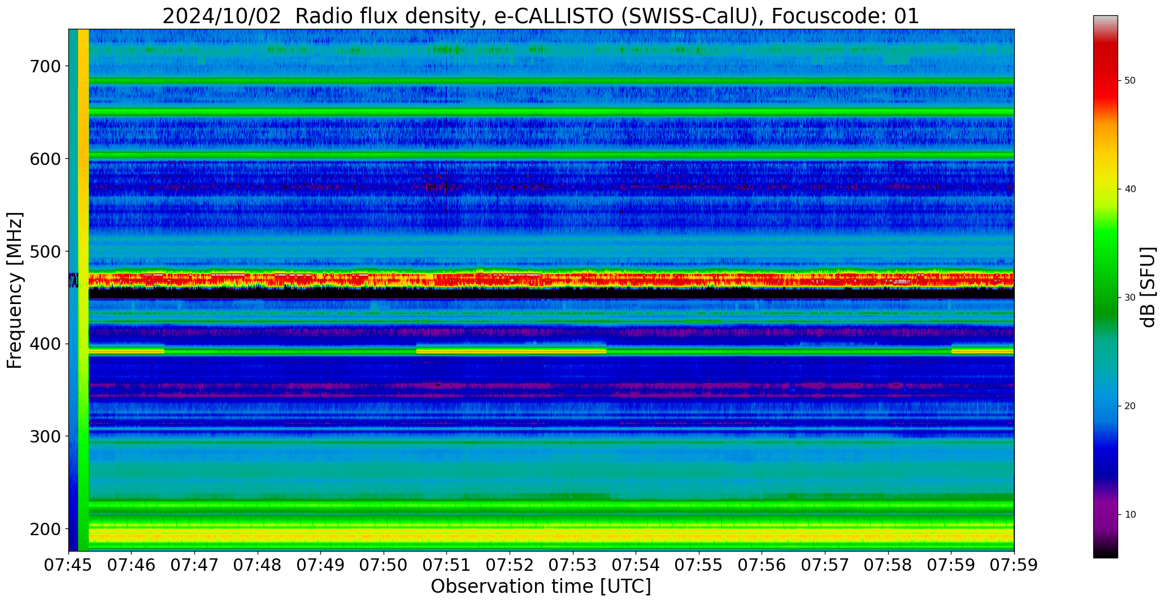The height and width of the screenshot is (603, 1165).
Task: Click the 07:58 time tick label
Action: [x=888, y=565]
